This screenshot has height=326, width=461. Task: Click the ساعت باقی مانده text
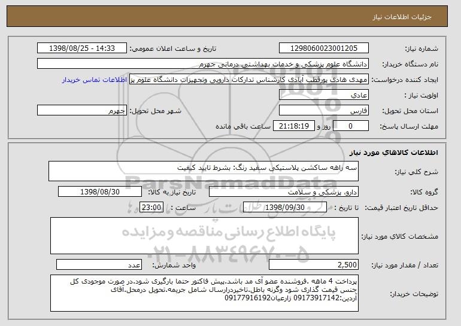click(243, 126)
